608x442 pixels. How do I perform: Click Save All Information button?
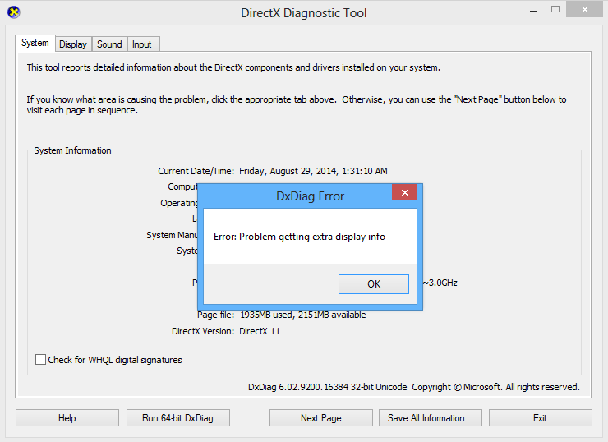(430, 418)
